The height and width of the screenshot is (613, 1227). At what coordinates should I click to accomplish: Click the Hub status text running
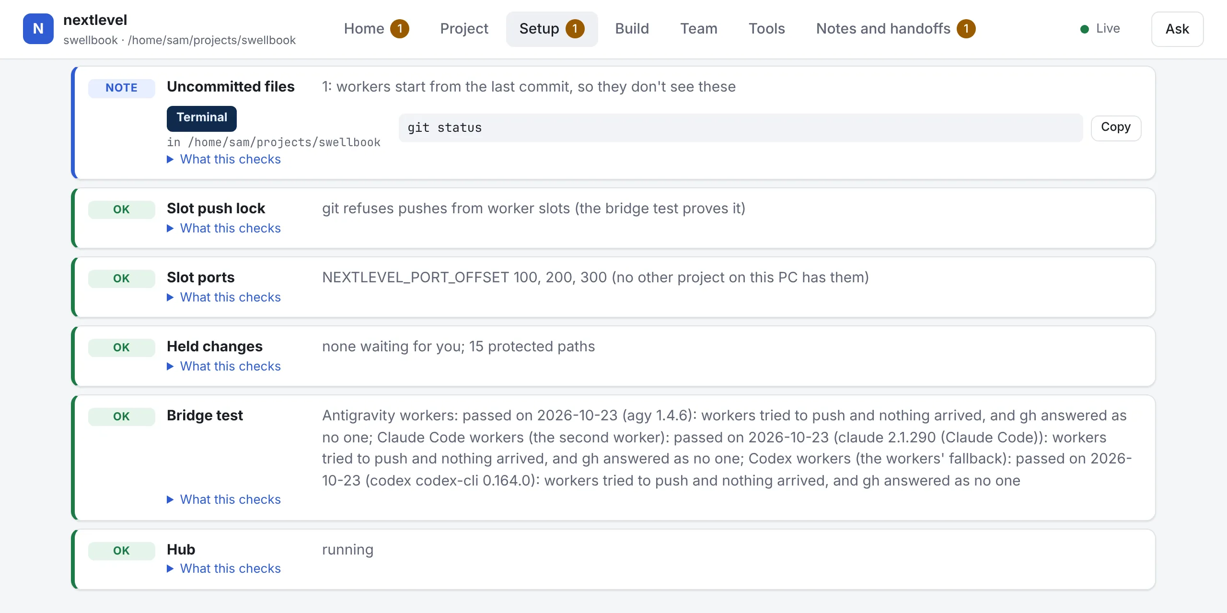tap(347, 550)
